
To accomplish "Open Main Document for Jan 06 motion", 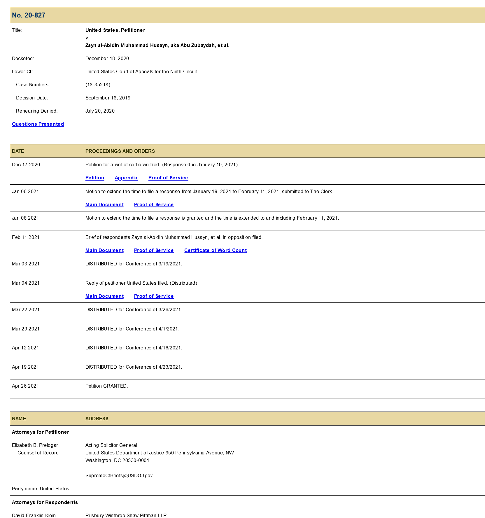I will [104, 204].
